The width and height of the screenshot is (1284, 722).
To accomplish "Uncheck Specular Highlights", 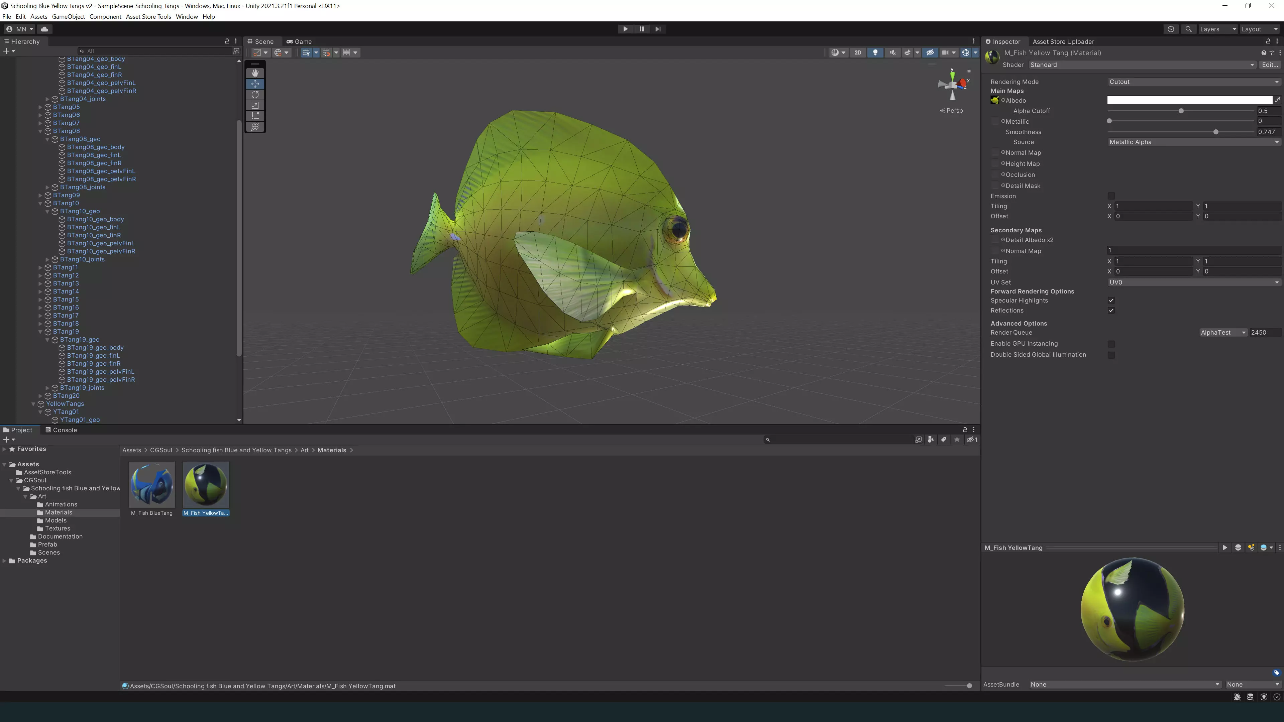I will coord(1111,300).
